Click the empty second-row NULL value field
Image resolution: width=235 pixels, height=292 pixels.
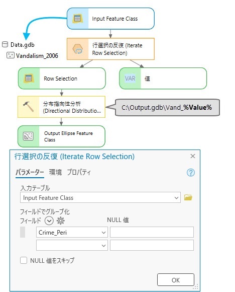152,245
